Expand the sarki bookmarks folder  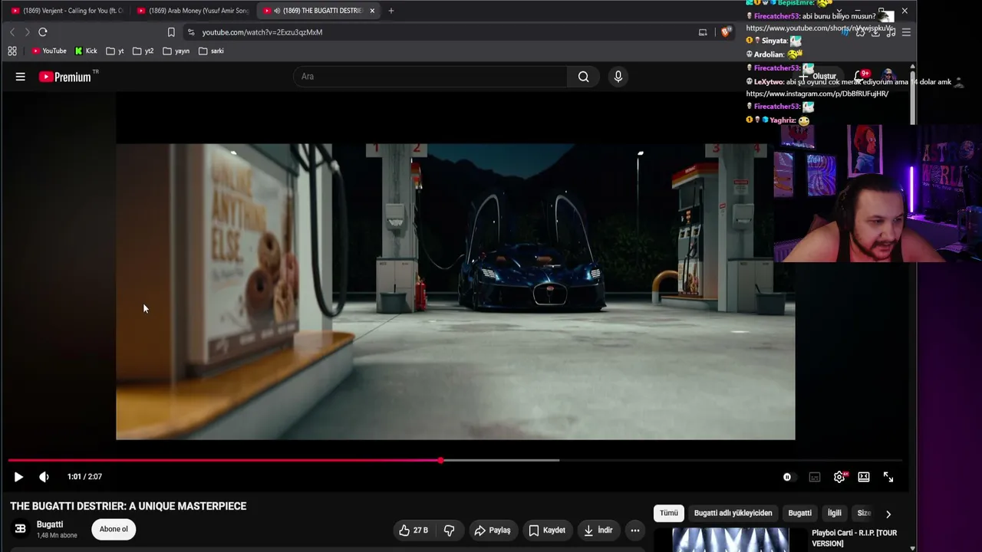211,51
